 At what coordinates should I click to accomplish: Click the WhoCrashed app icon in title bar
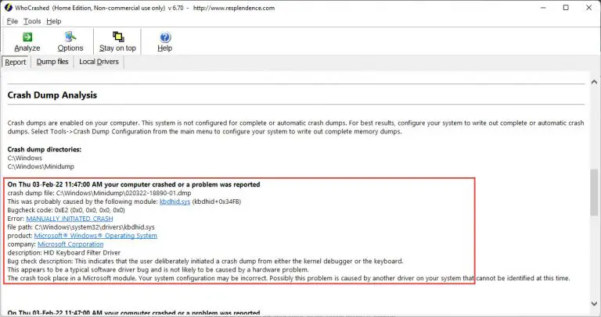click(x=9, y=7)
